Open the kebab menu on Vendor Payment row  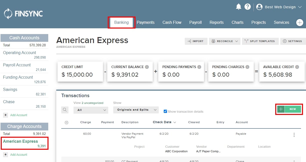click(294, 135)
